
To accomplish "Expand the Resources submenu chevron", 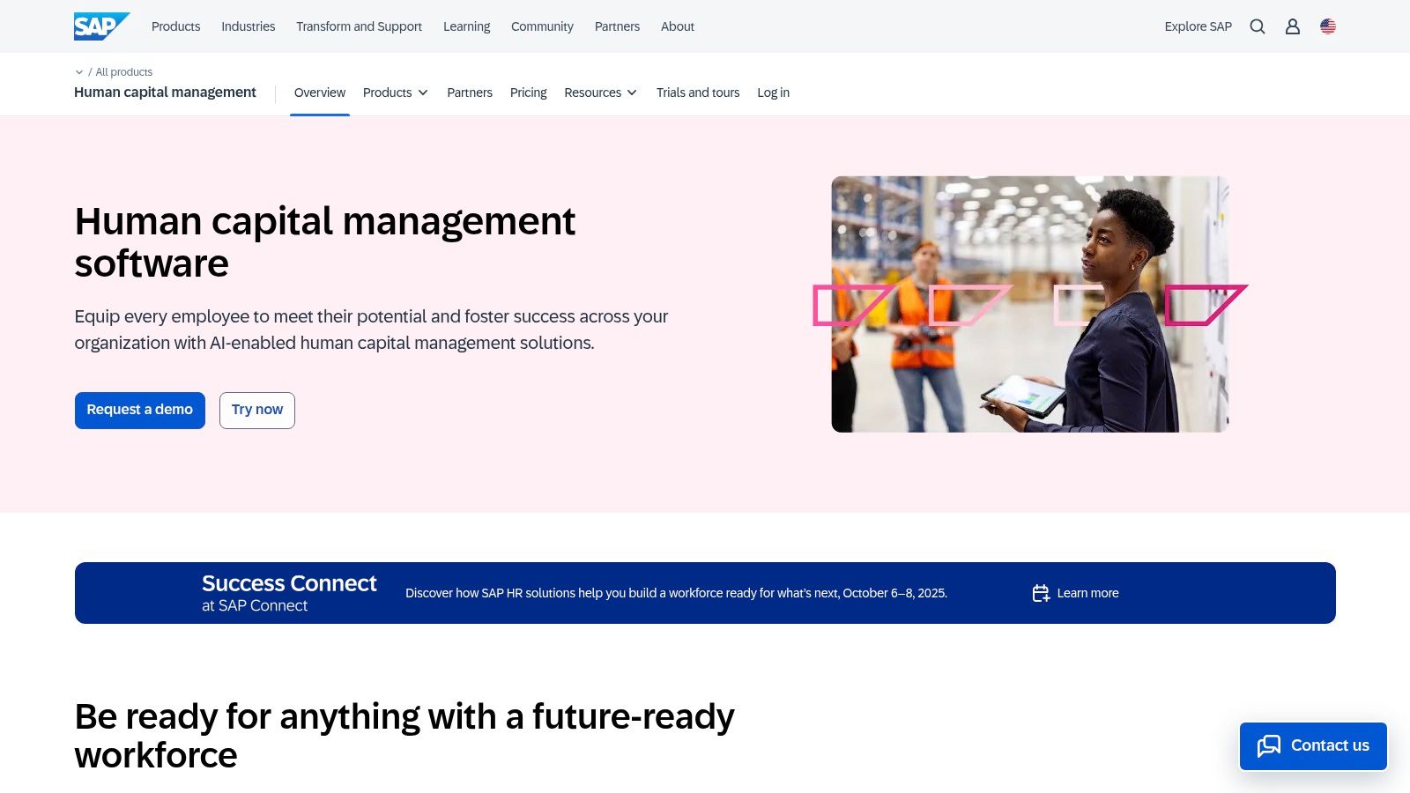I will [632, 93].
